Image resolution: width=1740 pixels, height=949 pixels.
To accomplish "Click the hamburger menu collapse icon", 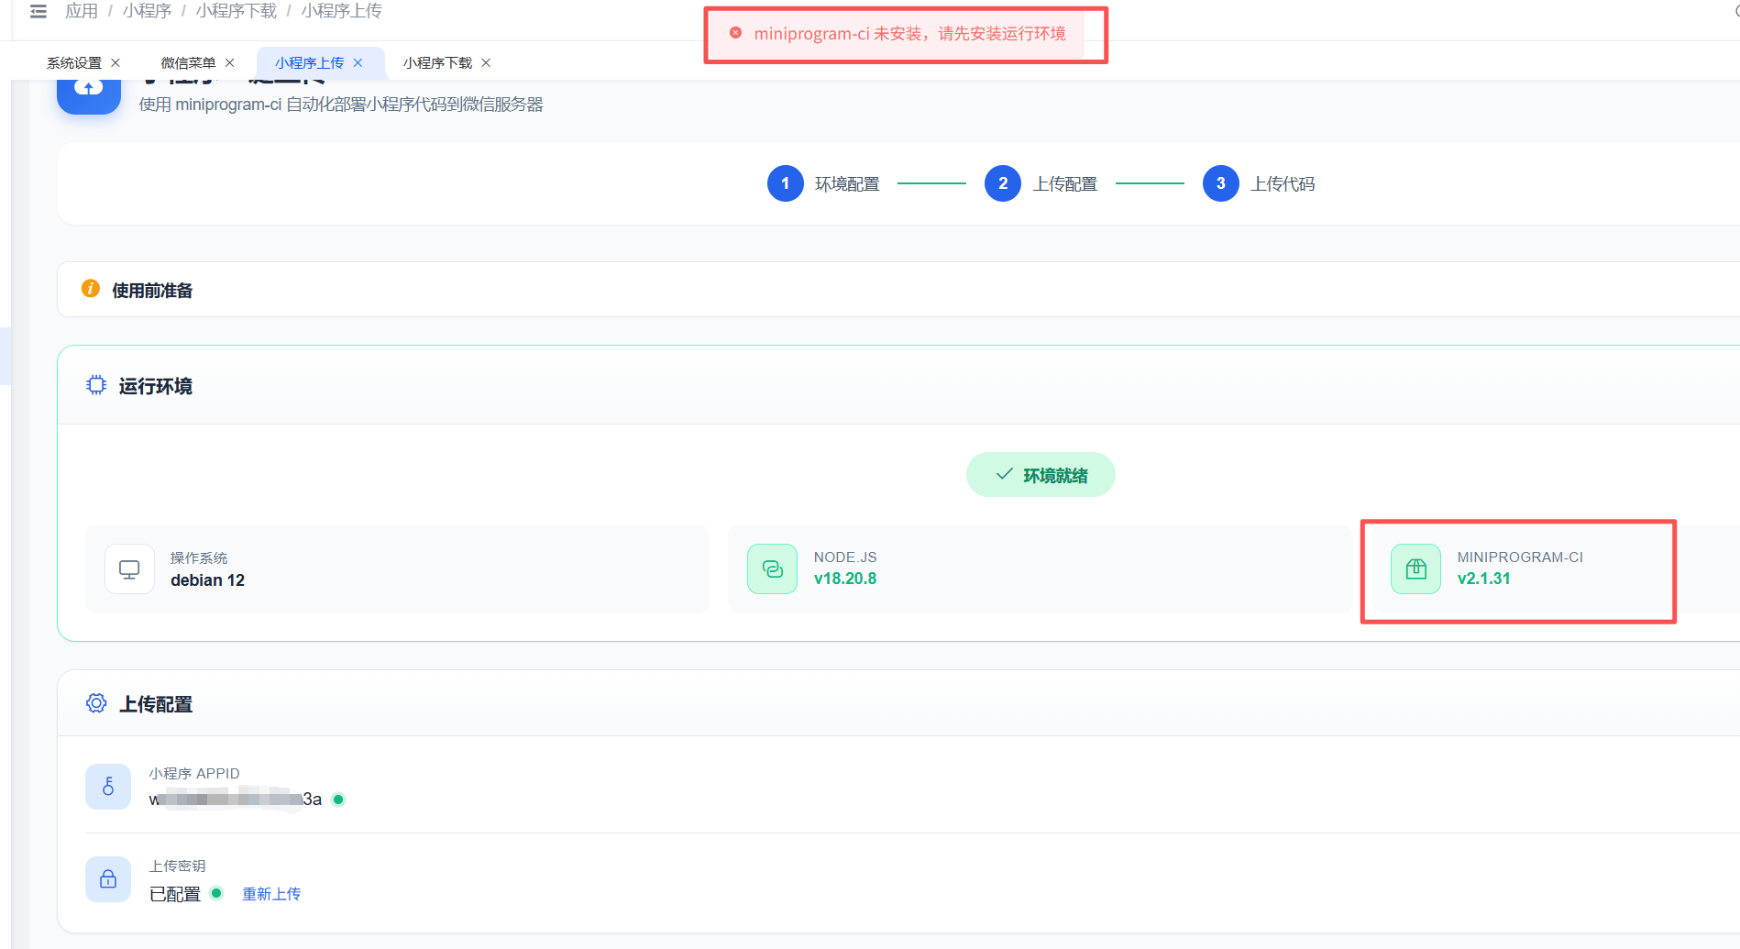I will [38, 11].
